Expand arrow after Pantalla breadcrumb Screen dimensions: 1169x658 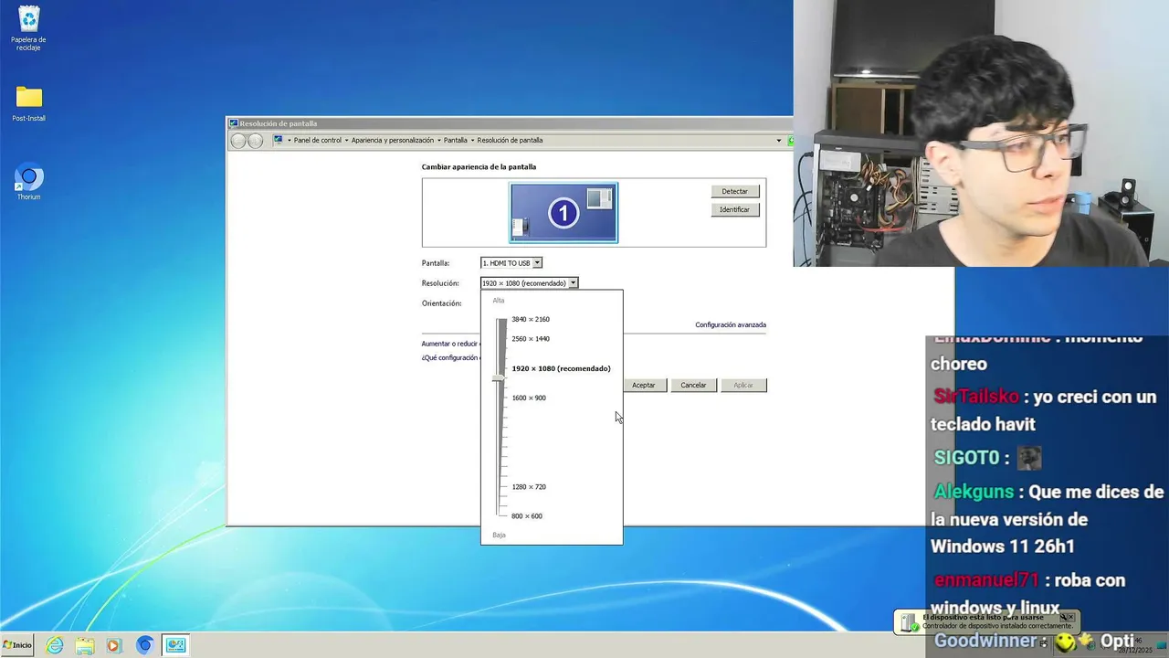472,141
